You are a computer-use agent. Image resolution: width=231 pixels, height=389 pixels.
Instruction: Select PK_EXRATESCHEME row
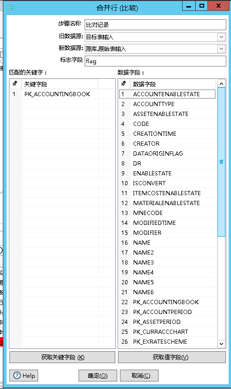(167, 342)
